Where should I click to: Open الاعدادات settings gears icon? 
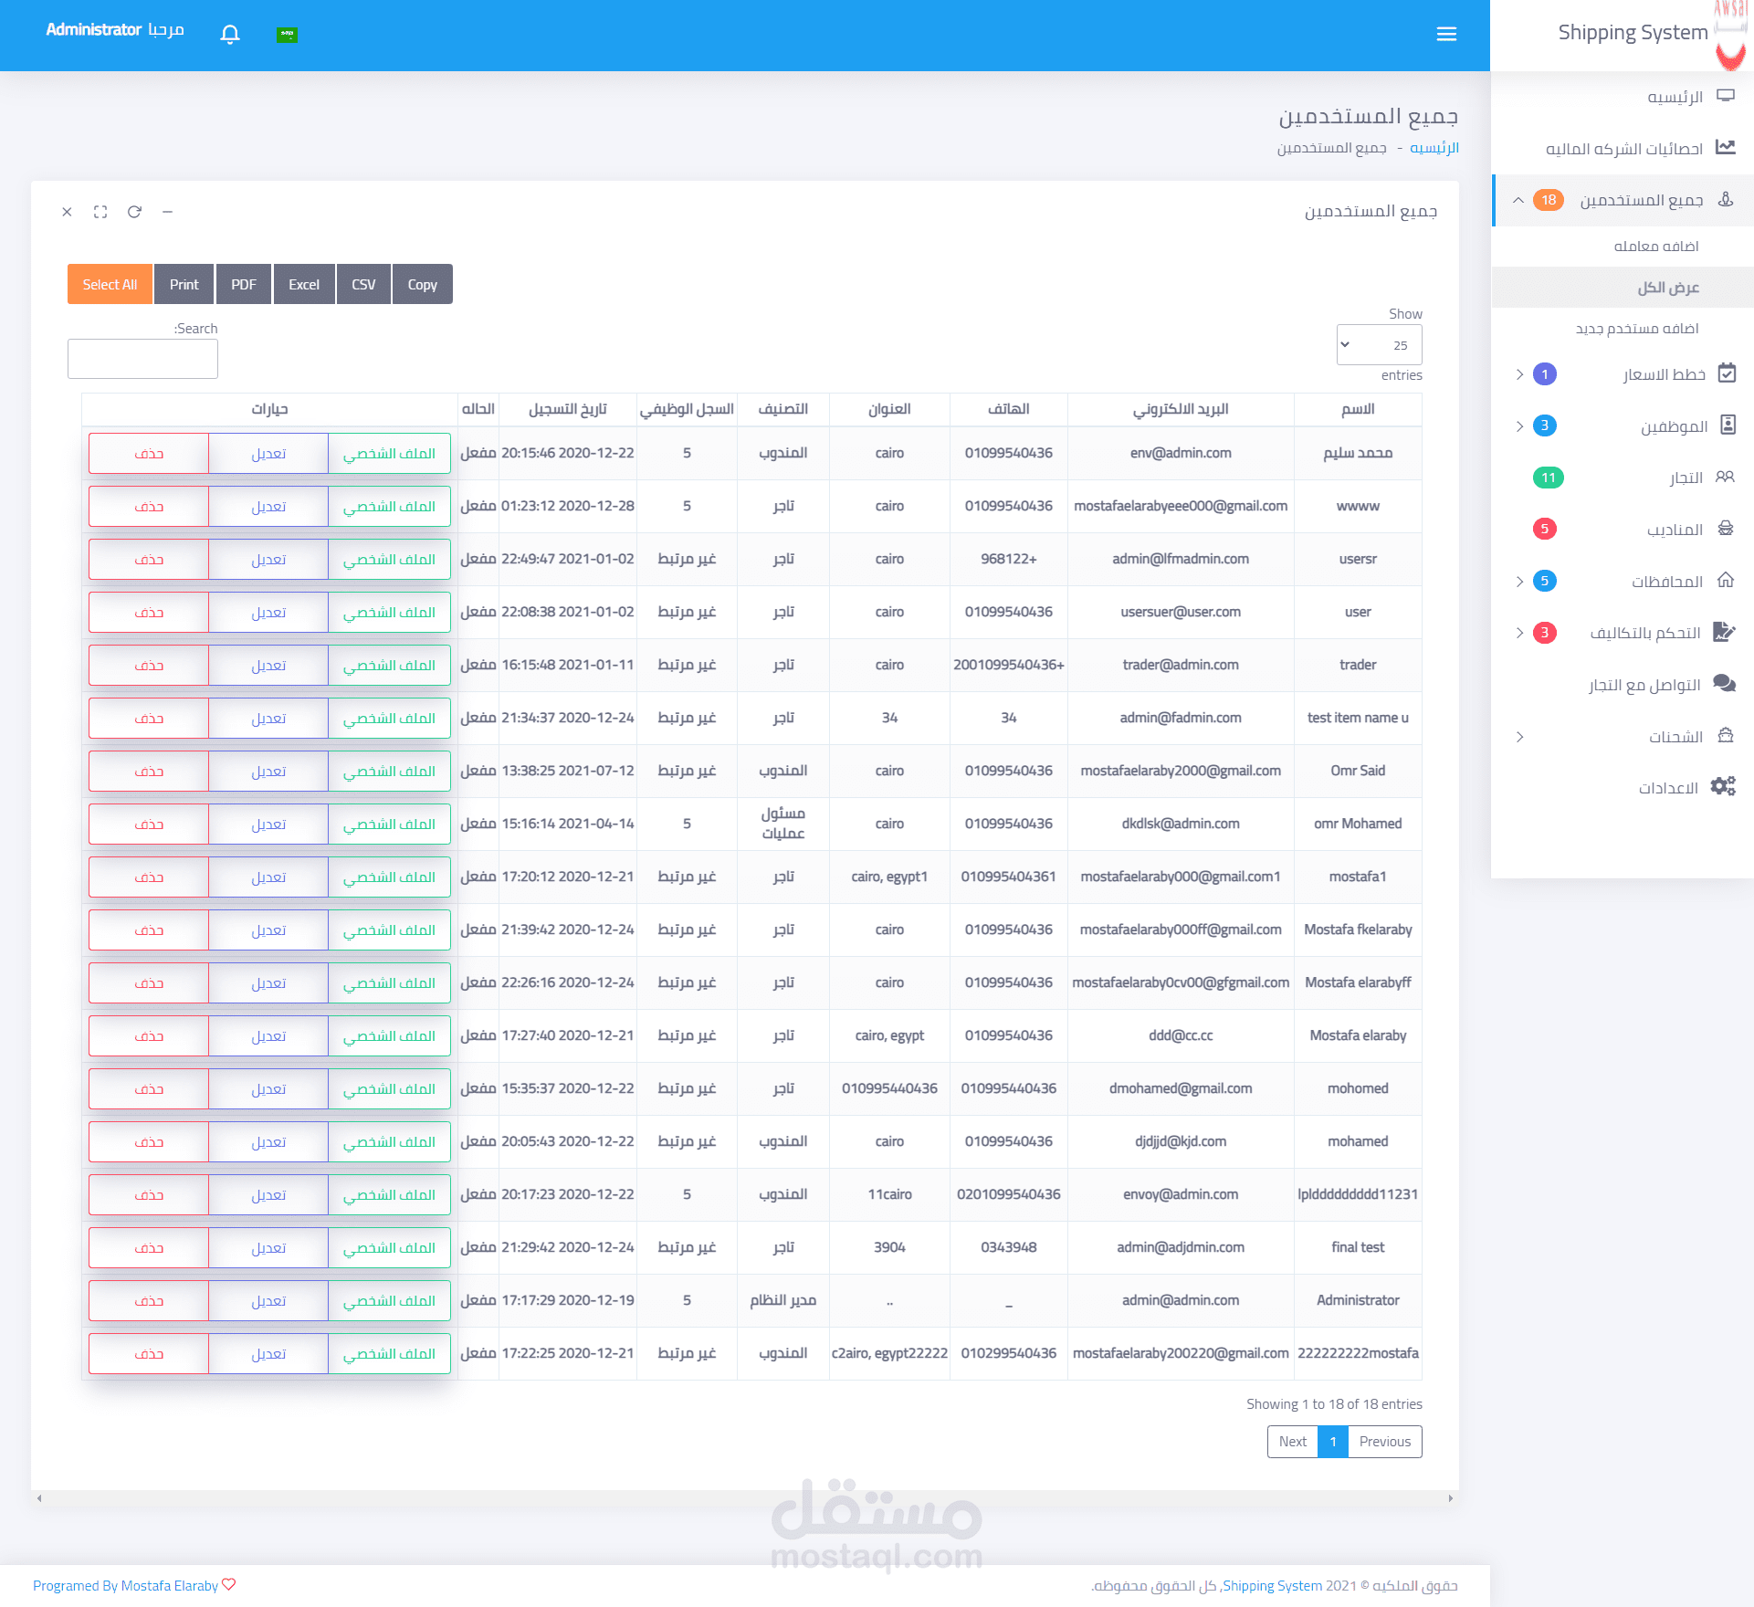point(1723,786)
